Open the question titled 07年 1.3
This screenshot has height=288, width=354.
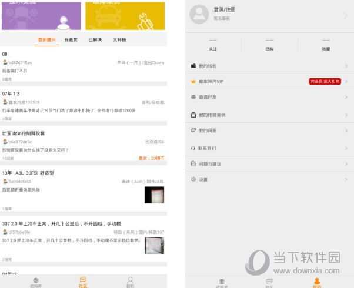(x=11, y=93)
